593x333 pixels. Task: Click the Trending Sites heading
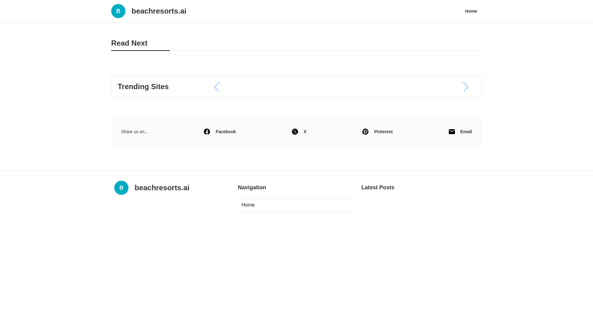[x=143, y=87]
